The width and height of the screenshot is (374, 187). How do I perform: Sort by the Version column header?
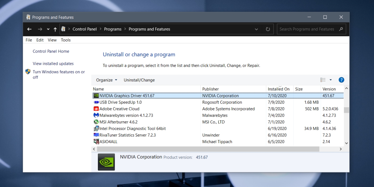332,89
